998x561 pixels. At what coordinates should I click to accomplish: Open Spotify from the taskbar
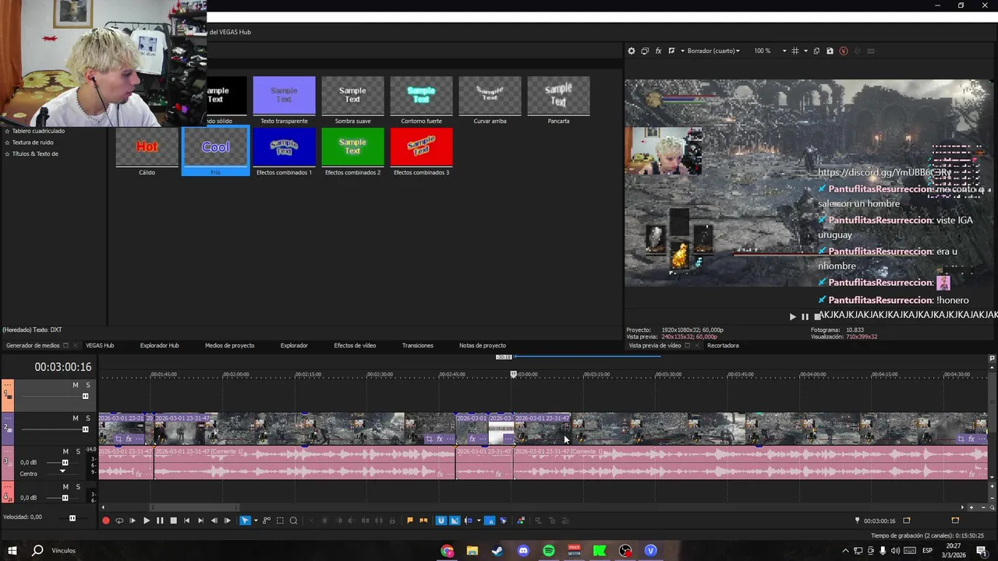[x=549, y=551]
